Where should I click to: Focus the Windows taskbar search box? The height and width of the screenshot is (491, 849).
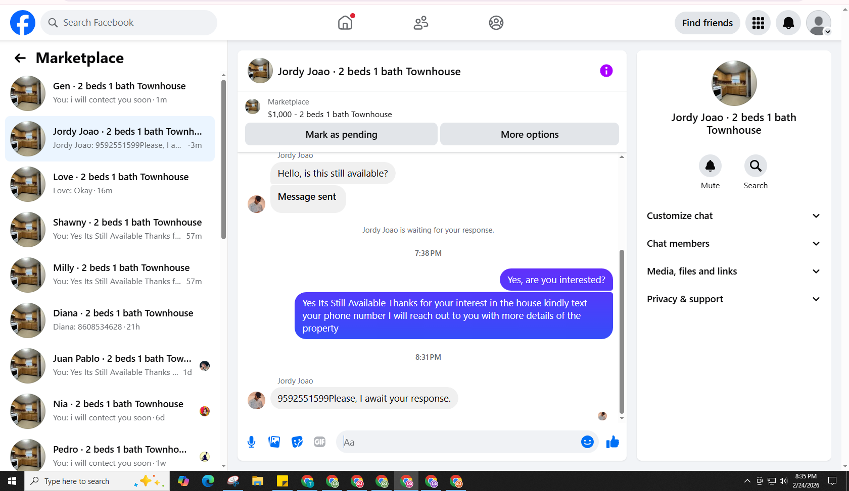point(97,481)
